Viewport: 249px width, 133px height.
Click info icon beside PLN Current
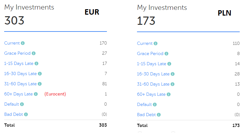tap(156, 44)
